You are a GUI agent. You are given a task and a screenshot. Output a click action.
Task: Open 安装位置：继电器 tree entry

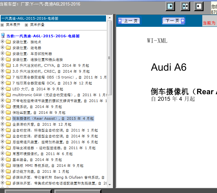point(27,48)
